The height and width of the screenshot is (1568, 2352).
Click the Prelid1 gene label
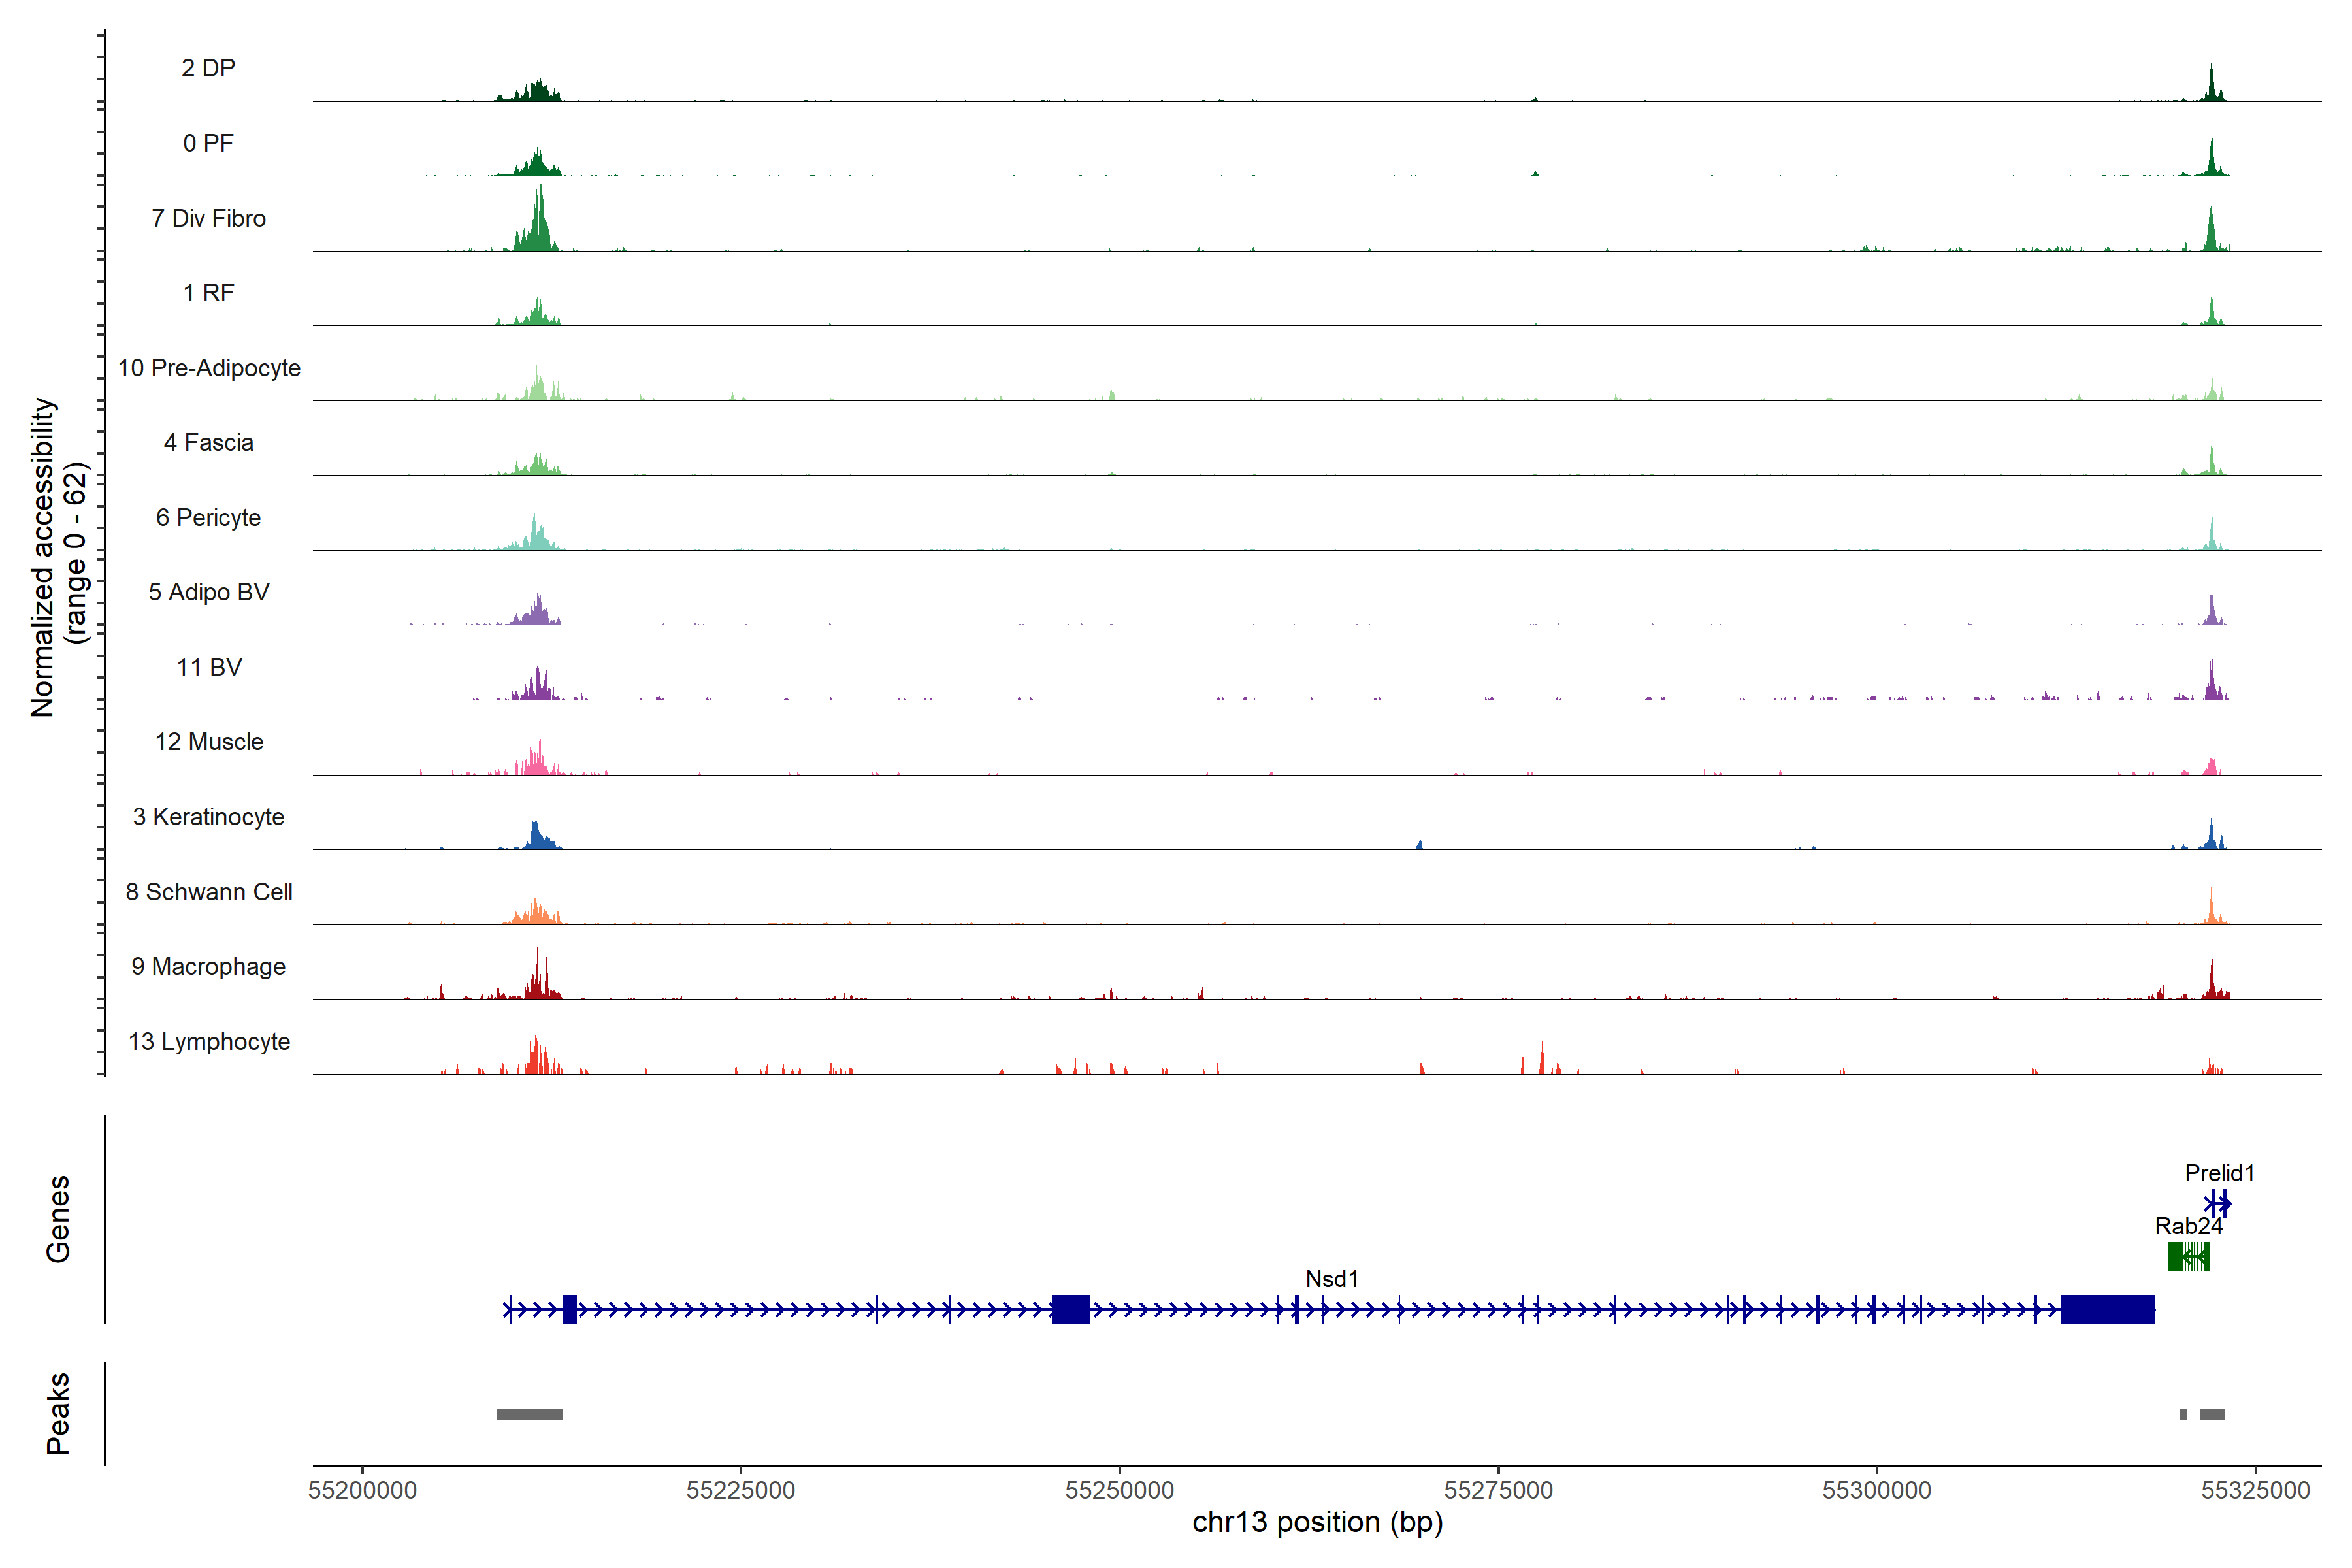pos(2219,1172)
